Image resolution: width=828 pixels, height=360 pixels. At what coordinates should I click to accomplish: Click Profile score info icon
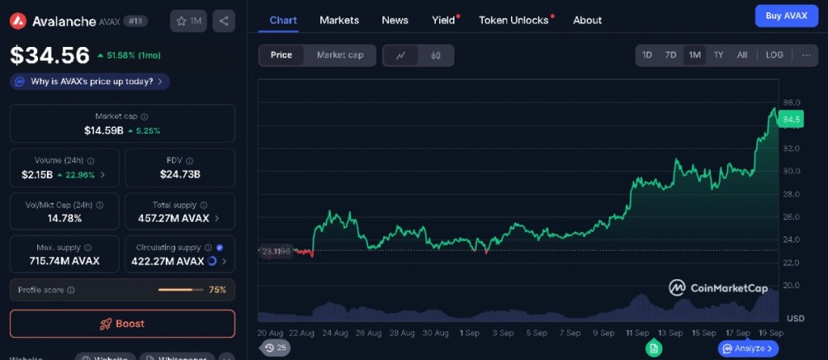(x=71, y=290)
